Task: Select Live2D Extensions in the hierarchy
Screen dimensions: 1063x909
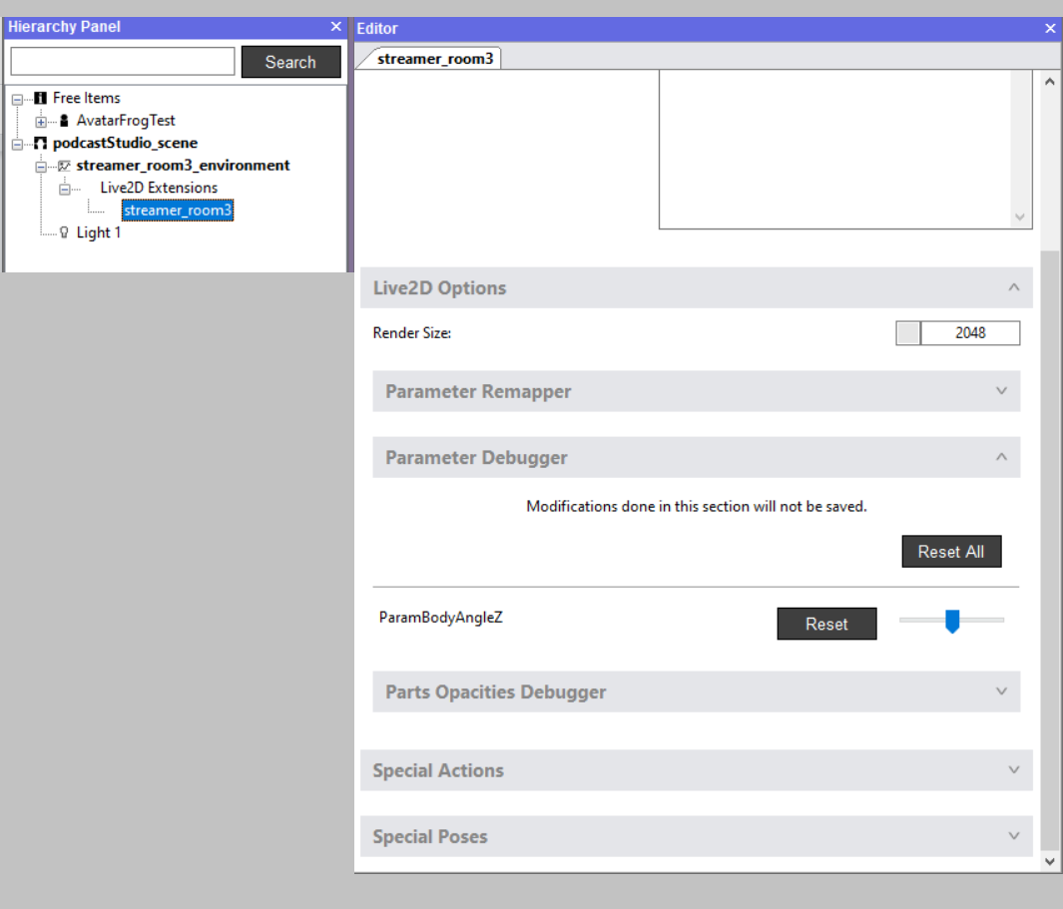Action: [x=159, y=188]
